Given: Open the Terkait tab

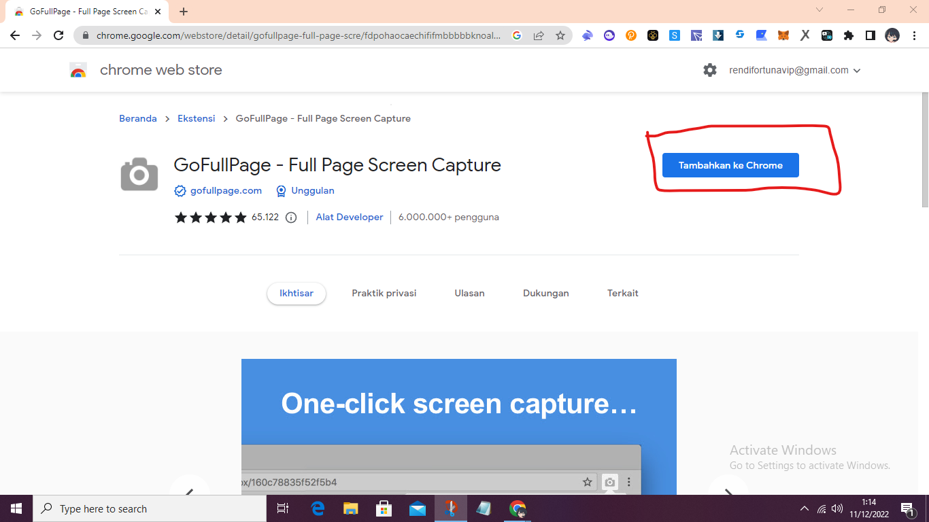Looking at the screenshot, I should [x=623, y=294].
